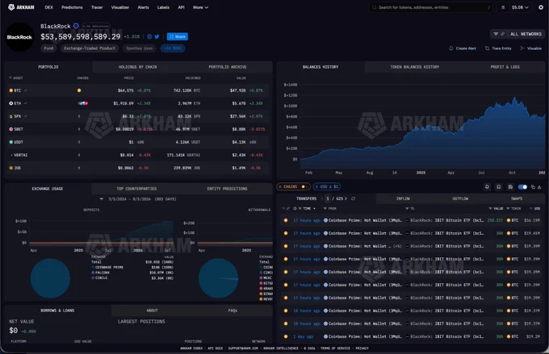Refresh the transfers list
Image resolution: width=549 pixels, height=354 pixels.
tap(353, 198)
